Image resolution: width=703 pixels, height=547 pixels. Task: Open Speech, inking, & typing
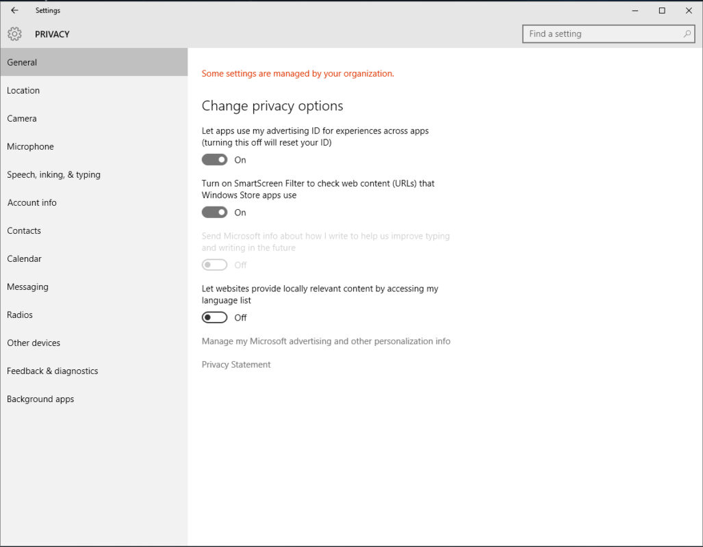(x=94, y=175)
